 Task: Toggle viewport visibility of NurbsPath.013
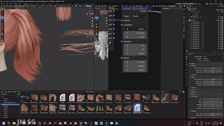[220, 22]
